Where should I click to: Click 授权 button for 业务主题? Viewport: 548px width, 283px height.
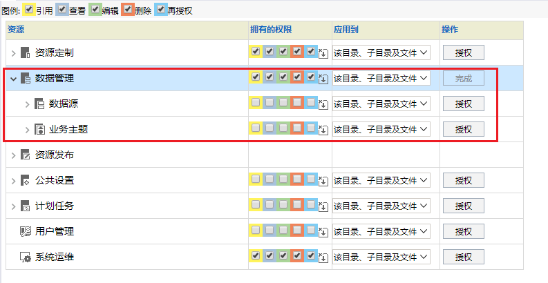[464, 129]
